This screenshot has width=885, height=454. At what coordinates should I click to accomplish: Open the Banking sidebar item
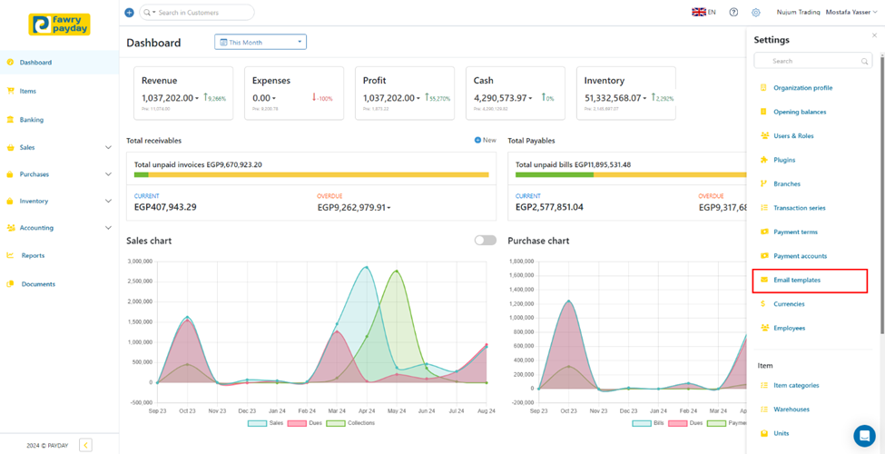(32, 120)
